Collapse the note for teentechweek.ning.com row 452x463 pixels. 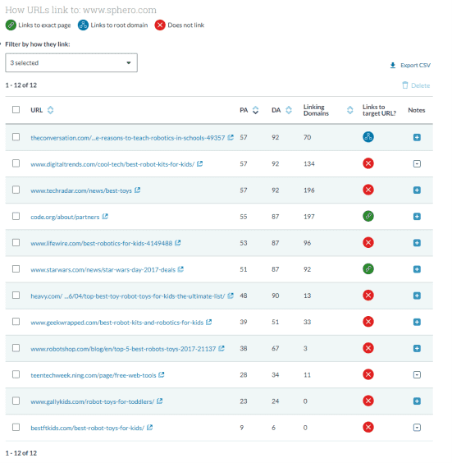417,374
